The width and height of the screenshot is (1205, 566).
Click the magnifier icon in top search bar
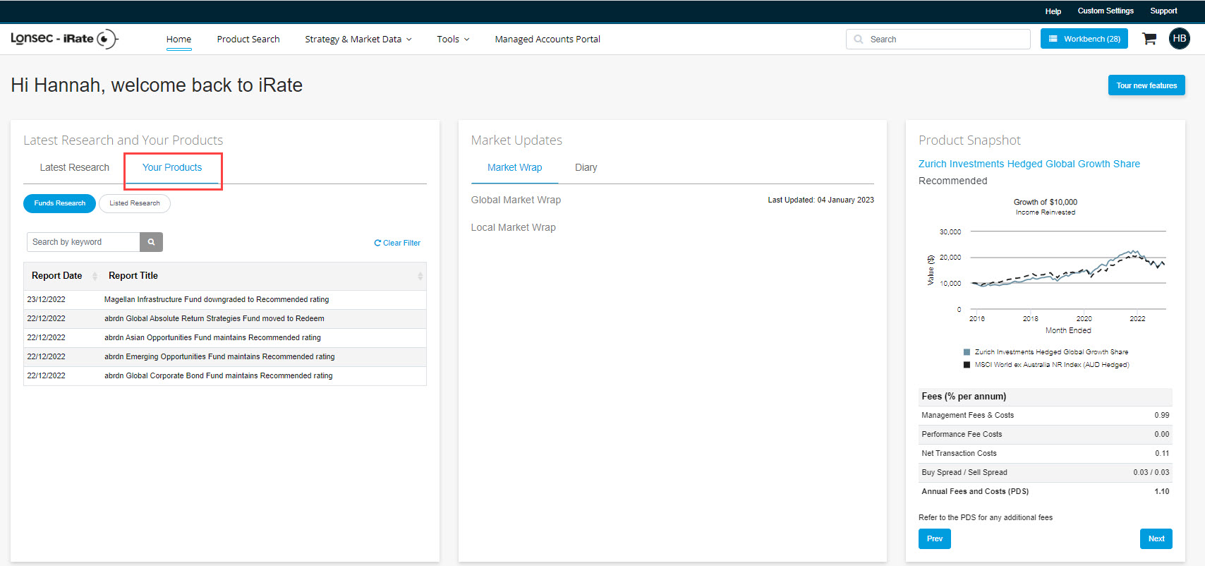coord(859,40)
